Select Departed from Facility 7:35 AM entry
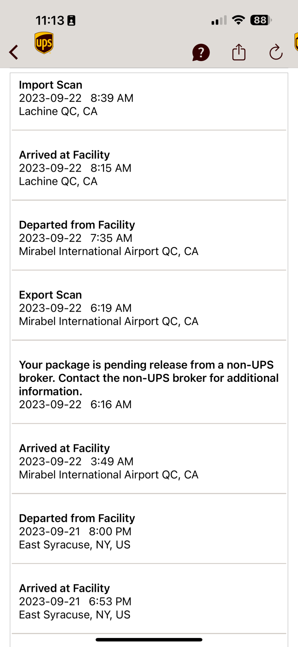298x647 pixels. [149, 238]
